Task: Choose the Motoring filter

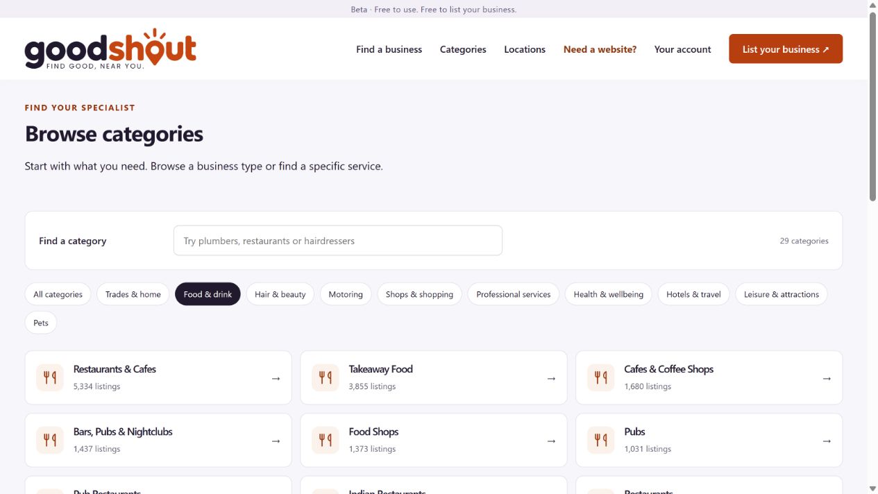Action: pyautogui.click(x=346, y=294)
